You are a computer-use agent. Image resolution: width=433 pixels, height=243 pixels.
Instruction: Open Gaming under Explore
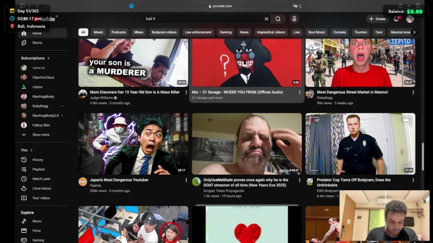(x=38, y=240)
